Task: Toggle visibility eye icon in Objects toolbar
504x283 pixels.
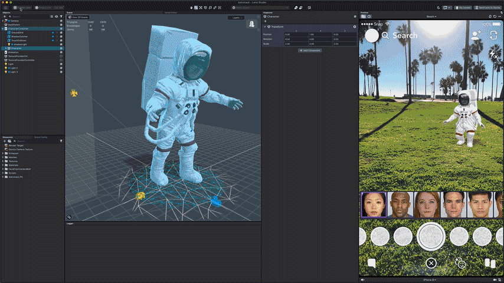Action: click(x=56, y=17)
